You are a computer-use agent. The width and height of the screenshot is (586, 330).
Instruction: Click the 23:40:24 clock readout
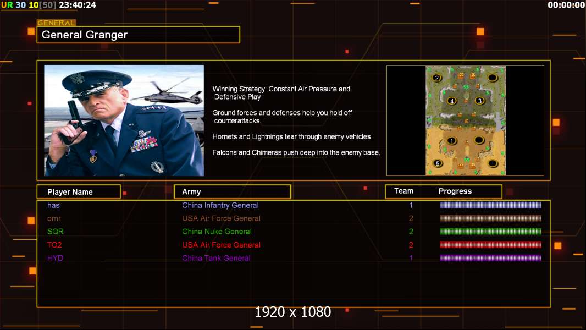click(78, 5)
